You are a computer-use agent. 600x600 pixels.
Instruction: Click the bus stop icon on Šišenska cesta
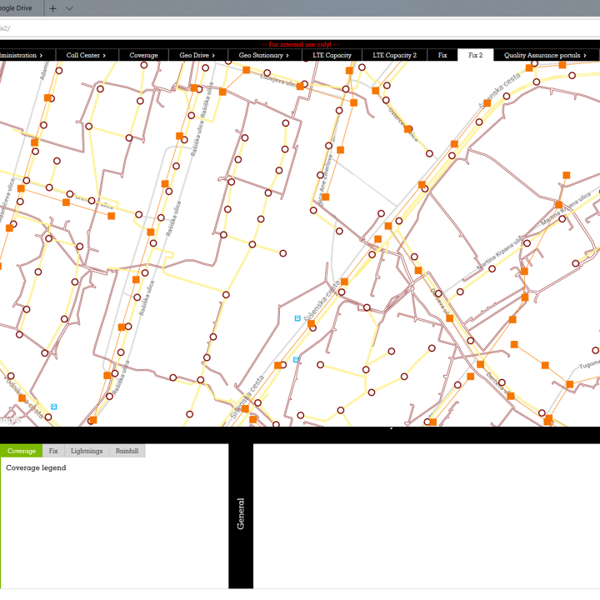coord(297,318)
